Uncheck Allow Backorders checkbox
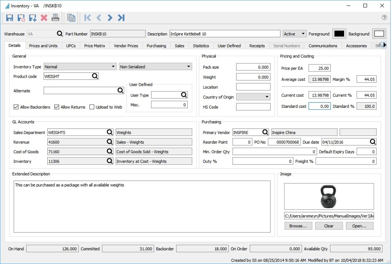The height and width of the screenshot is (264, 391). (16, 107)
